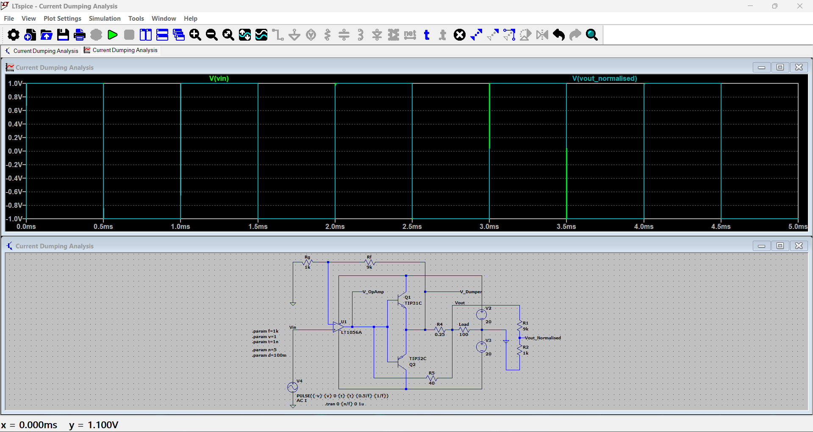
Task: Click the LT1056A op-amp U1
Action: pyautogui.click(x=339, y=327)
